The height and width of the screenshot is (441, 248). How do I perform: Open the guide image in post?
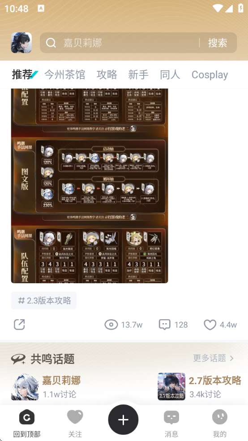[x=90, y=186]
